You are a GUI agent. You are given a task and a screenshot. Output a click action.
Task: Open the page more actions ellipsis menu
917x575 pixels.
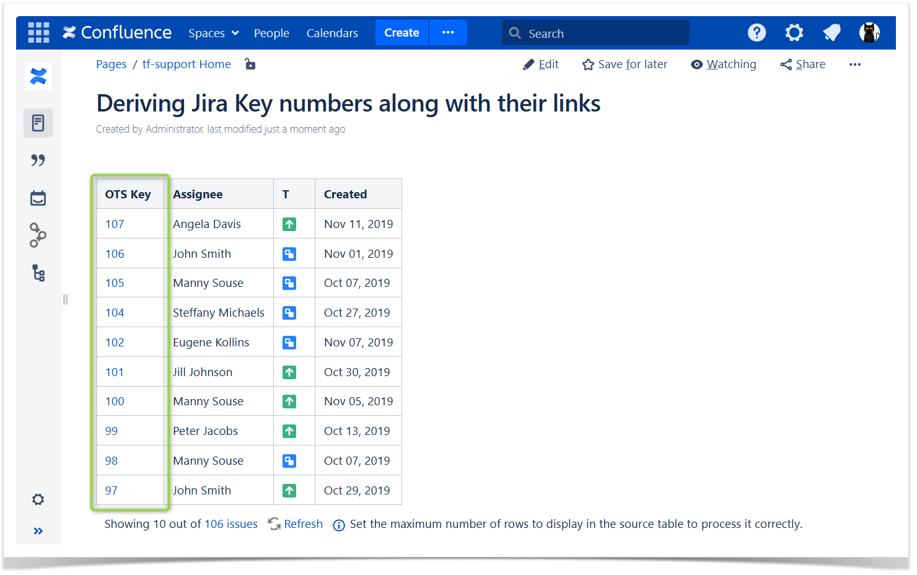point(854,64)
